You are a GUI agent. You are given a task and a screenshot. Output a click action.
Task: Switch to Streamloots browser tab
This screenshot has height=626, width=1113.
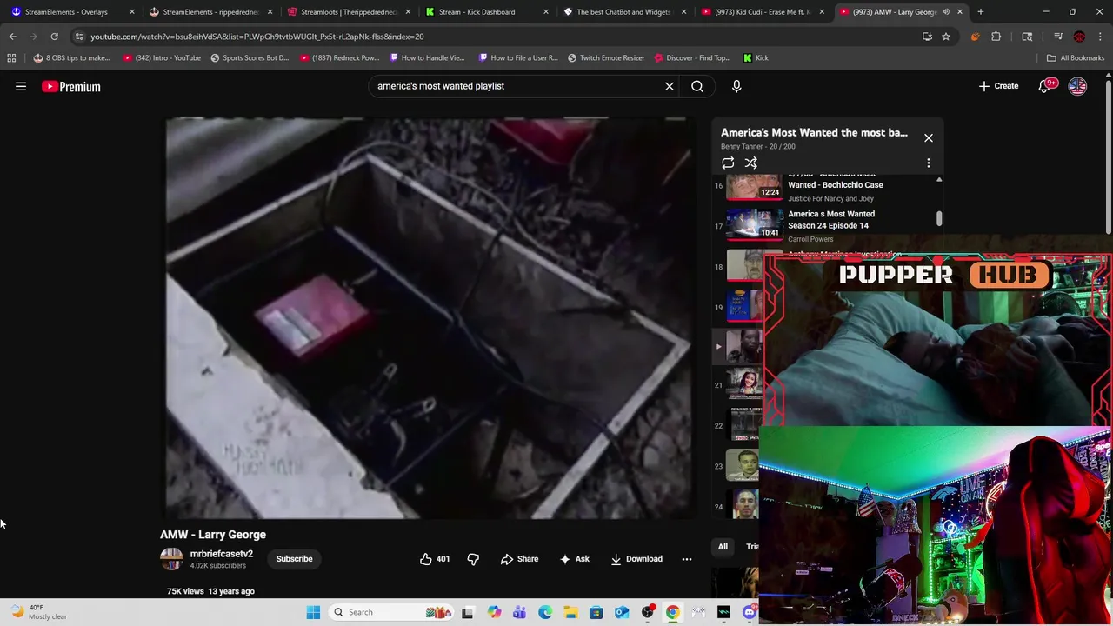click(348, 12)
